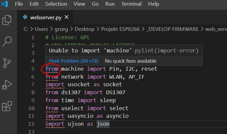Open the Run menu
227x134 pixels.
click(x=110, y=4)
